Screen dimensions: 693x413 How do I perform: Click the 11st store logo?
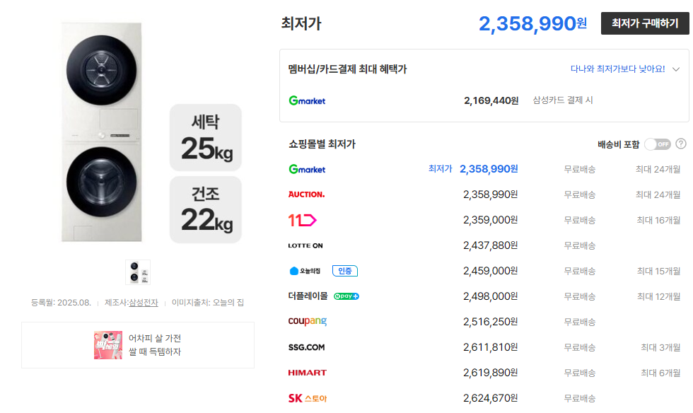point(302,220)
